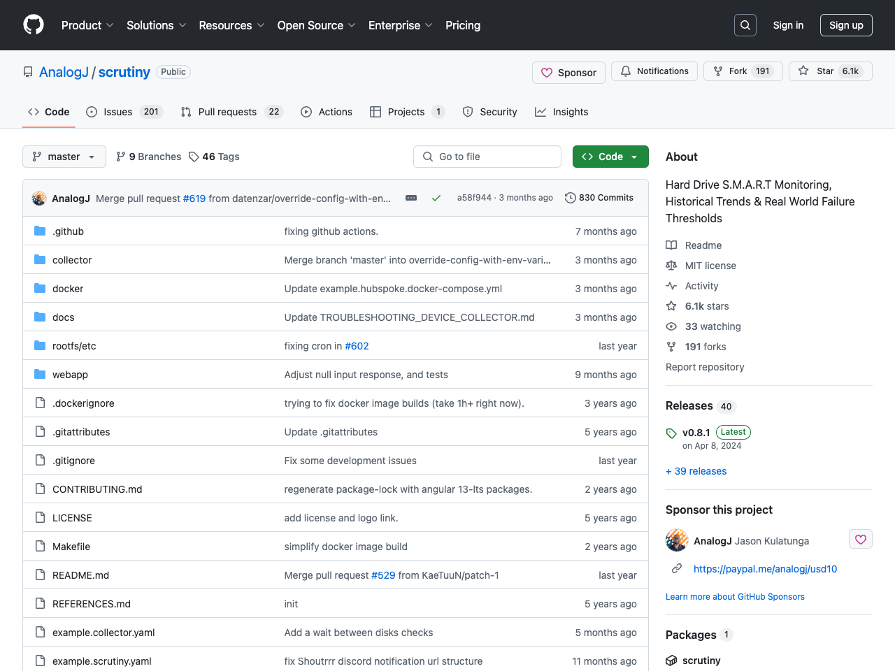Open the rootfs/etc folder
Viewport: 895px width, 671px height.
point(74,346)
